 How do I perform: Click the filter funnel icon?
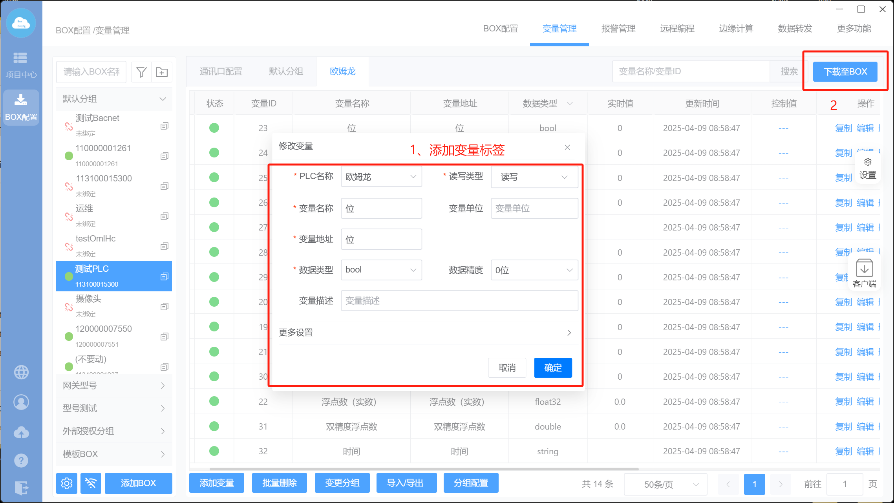click(141, 72)
